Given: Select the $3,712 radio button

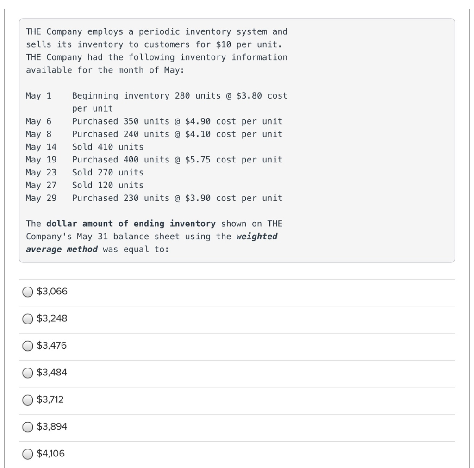Looking at the screenshot, I should click(27, 399).
